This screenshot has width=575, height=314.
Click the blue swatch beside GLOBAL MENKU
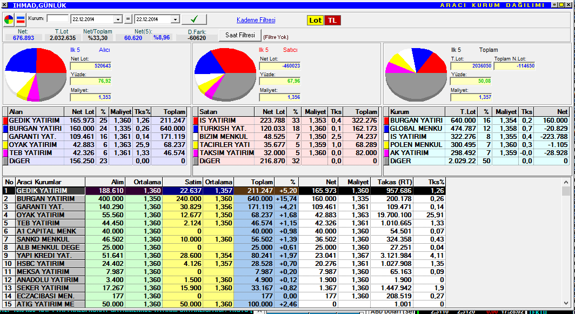coord(386,129)
